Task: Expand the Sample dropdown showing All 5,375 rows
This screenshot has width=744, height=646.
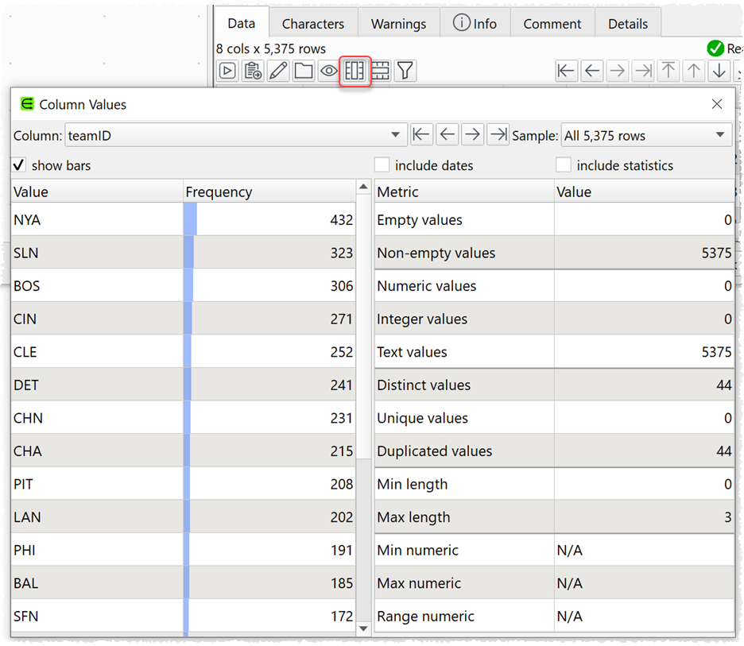Action: pos(646,135)
